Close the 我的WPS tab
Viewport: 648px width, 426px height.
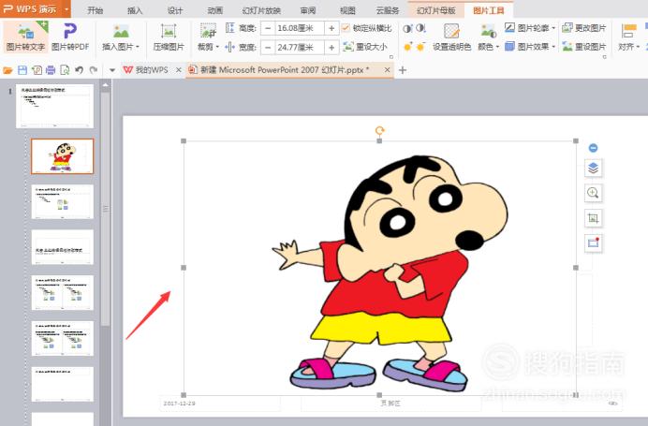(179, 70)
